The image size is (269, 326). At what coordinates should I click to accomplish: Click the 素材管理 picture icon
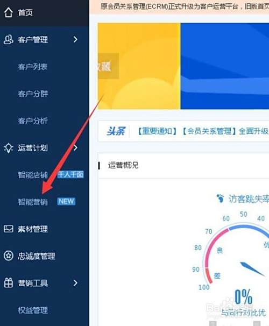click(9, 229)
